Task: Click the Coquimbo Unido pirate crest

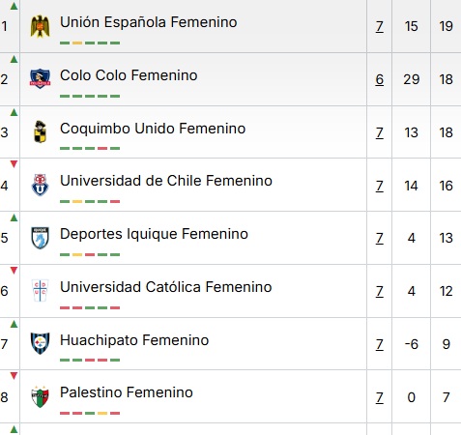Action: tap(41, 131)
